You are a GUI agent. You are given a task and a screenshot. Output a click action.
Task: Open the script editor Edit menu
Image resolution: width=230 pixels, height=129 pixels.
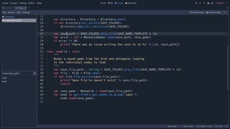click(19, 13)
